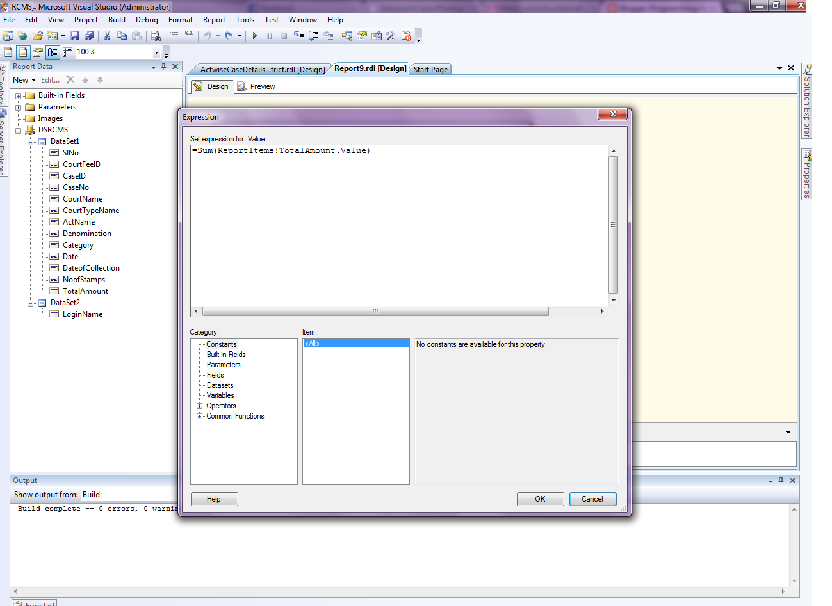This screenshot has width=832, height=606.
Task: Open the Toolbox hammer-and-wrench icon in the toolbar
Action: pyautogui.click(x=391, y=36)
